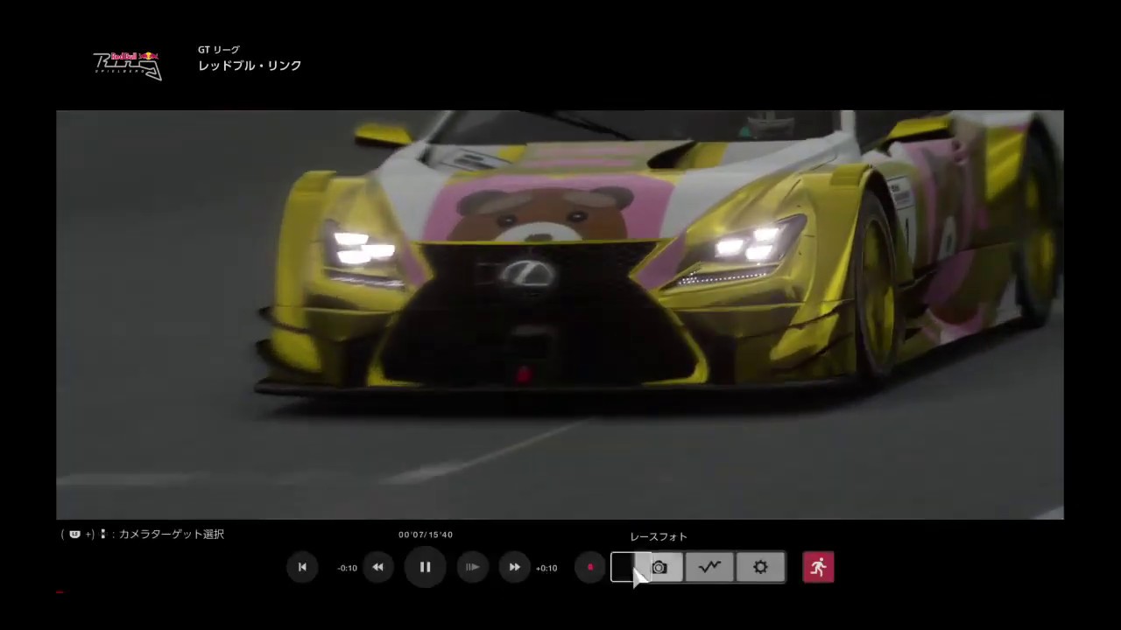Image resolution: width=1121 pixels, height=630 pixels.
Task: Open Race Photo with the camera icon
Action: [659, 568]
